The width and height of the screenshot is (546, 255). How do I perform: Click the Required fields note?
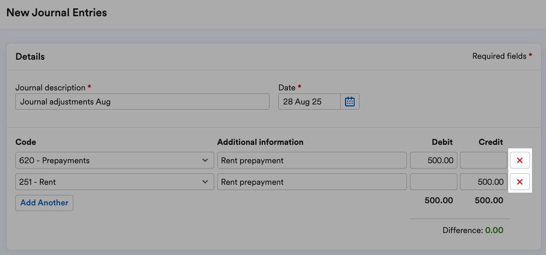click(502, 56)
